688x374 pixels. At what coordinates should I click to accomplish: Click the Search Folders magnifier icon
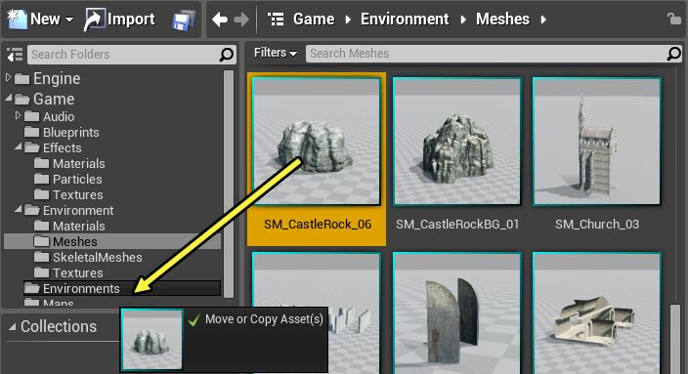227,55
